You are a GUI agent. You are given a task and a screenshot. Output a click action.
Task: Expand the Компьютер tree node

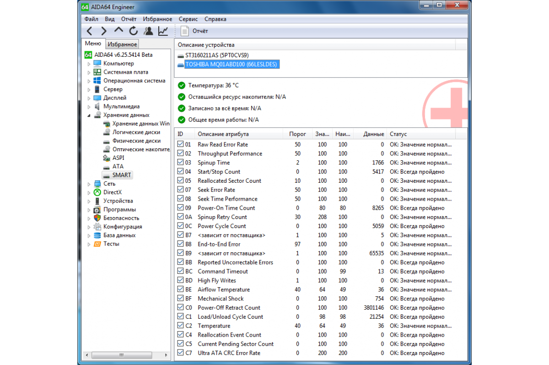[89, 64]
